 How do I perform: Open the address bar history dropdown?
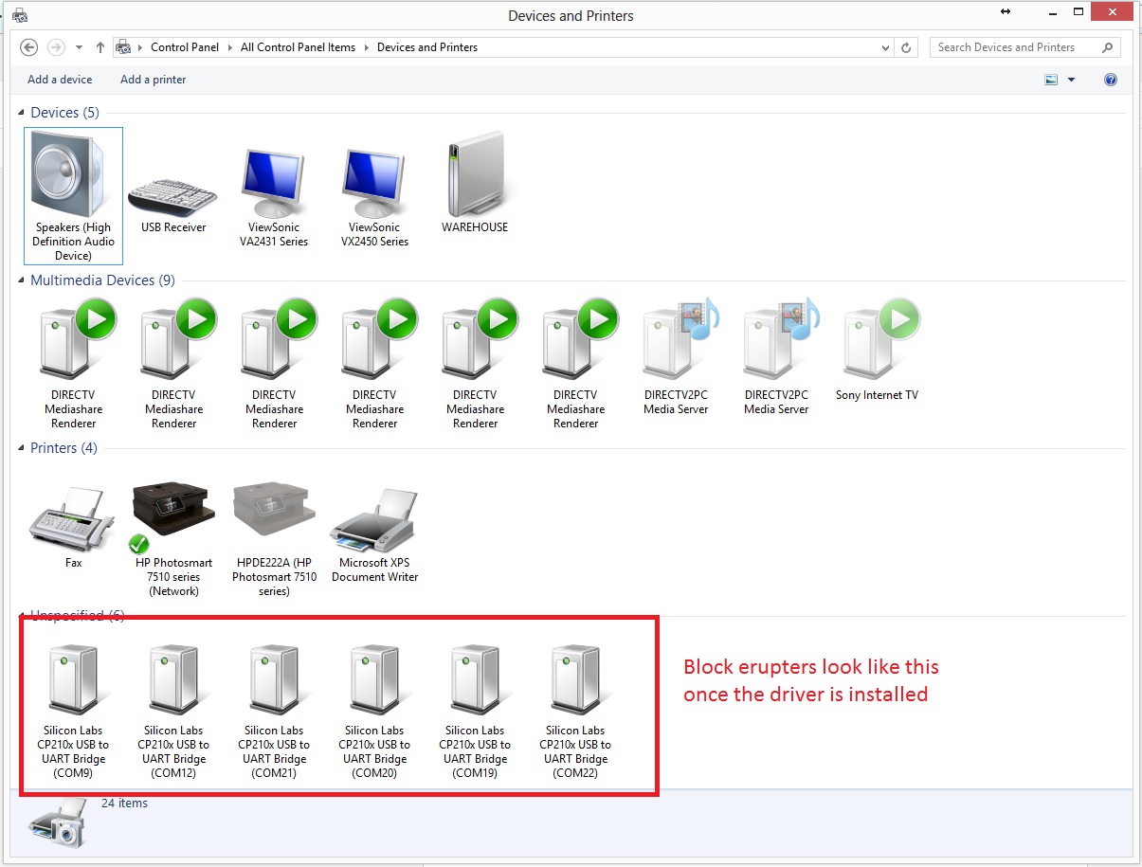[886, 47]
